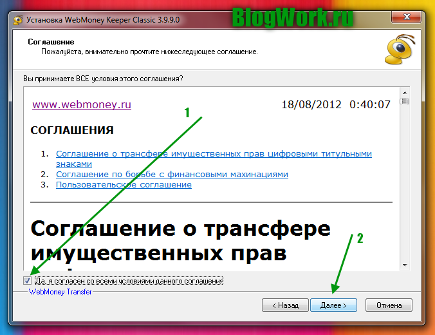This screenshot has width=435, height=335.
Task: Cancel installation with "Отмена" button
Action: [x=389, y=305]
